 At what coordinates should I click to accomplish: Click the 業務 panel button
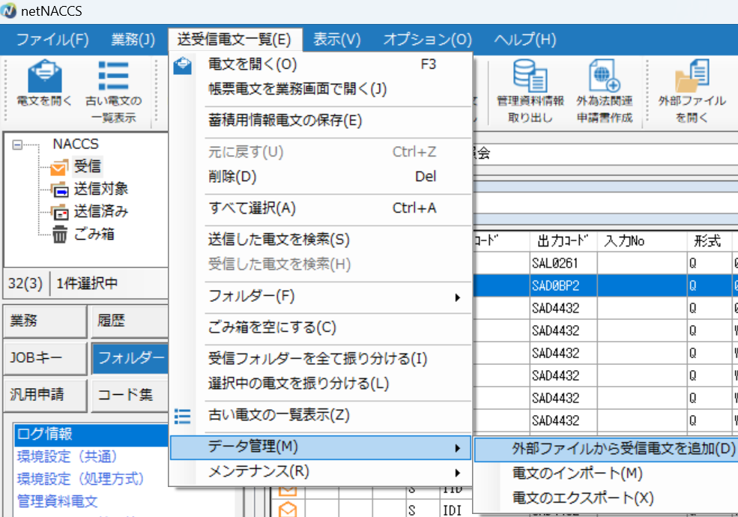tap(43, 321)
